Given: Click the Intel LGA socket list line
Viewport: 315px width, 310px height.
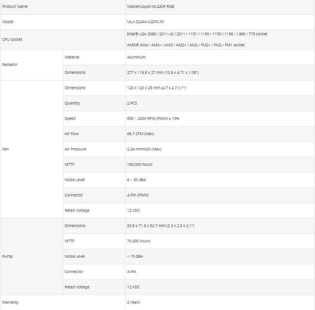Looking at the screenshot, I should coord(197,34).
